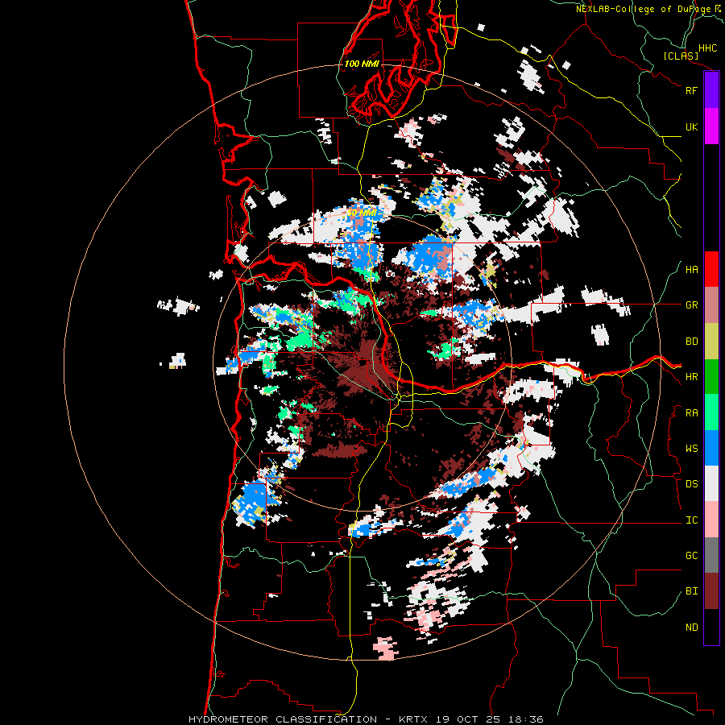
Task: Click the 'ND' legend label
Action: (691, 628)
